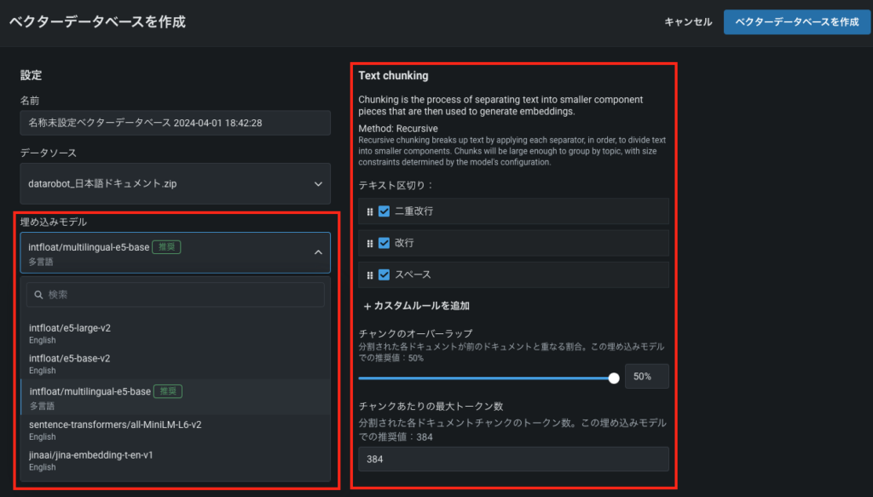Select intfloat/e5-base-v2 model option
This screenshot has height=497, width=873.
click(176, 364)
